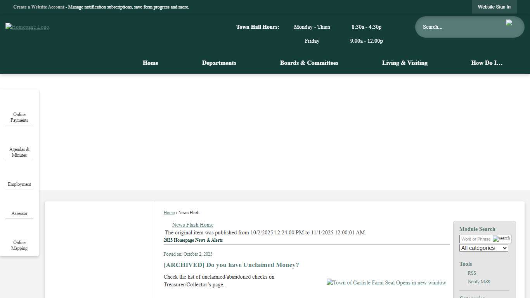Image resolution: width=530 pixels, height=298 pixels.
Task: Go to News Flash Home link
Action: point(192,225)
